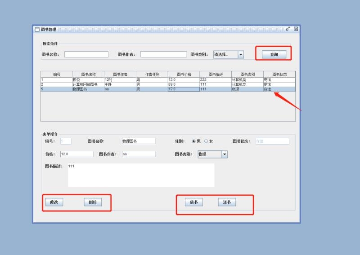Click the window icon beside the 图书管理 title
This screenshot has height=255, width=360.
[37, 29]
